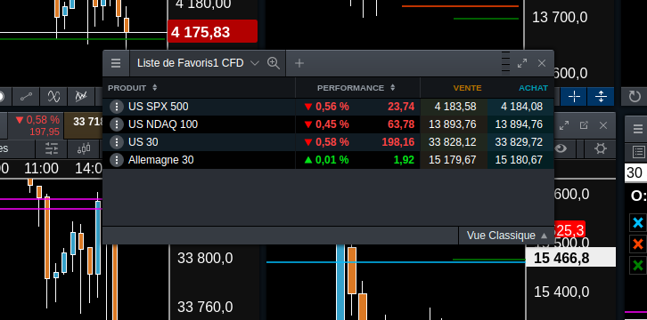Click the red 4 175,83 price label

(212, 31)
